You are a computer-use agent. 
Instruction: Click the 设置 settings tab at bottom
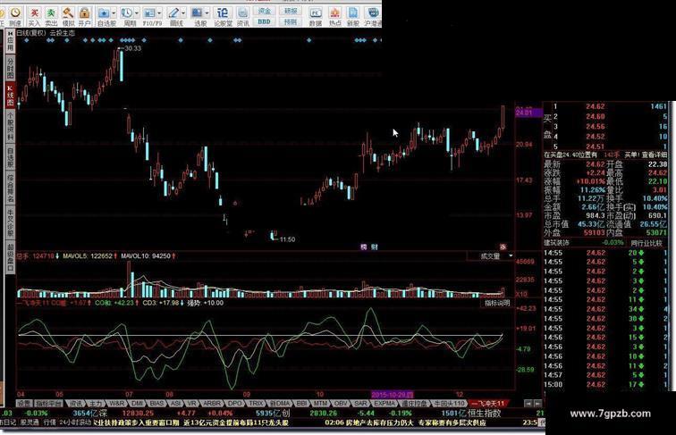pos(24,404)
